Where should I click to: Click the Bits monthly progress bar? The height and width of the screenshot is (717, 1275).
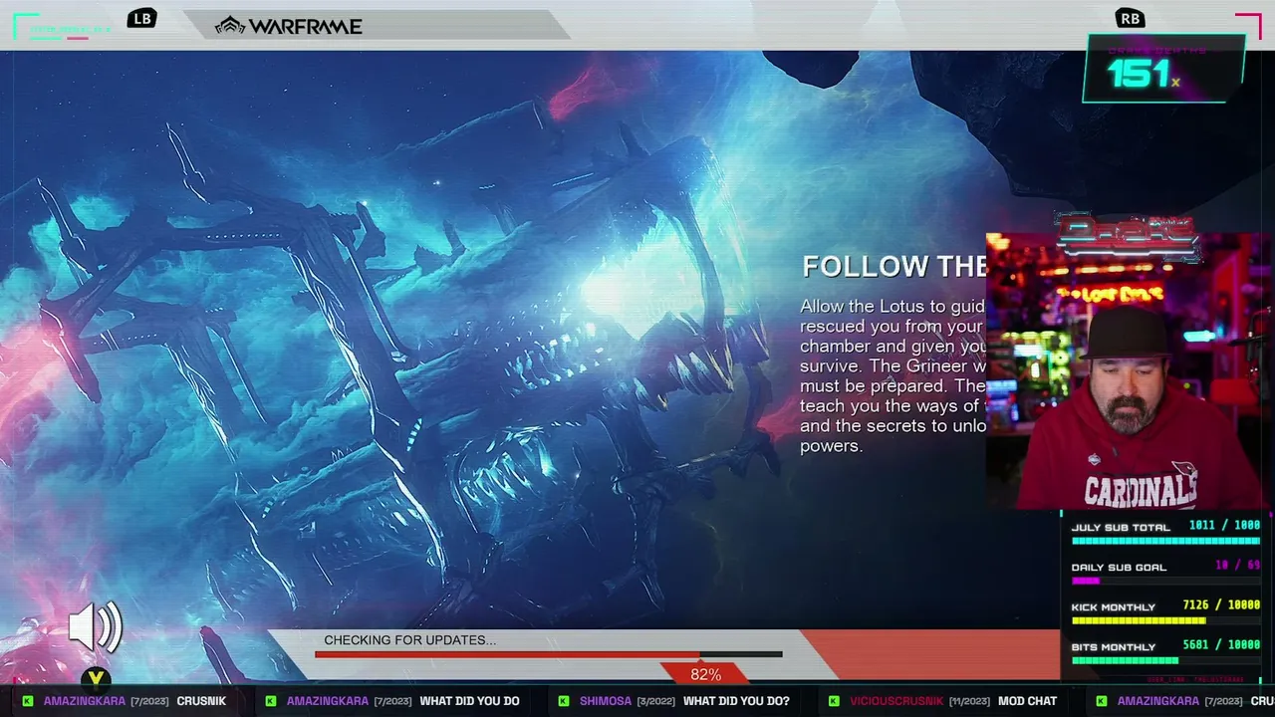pos(1166,660)
